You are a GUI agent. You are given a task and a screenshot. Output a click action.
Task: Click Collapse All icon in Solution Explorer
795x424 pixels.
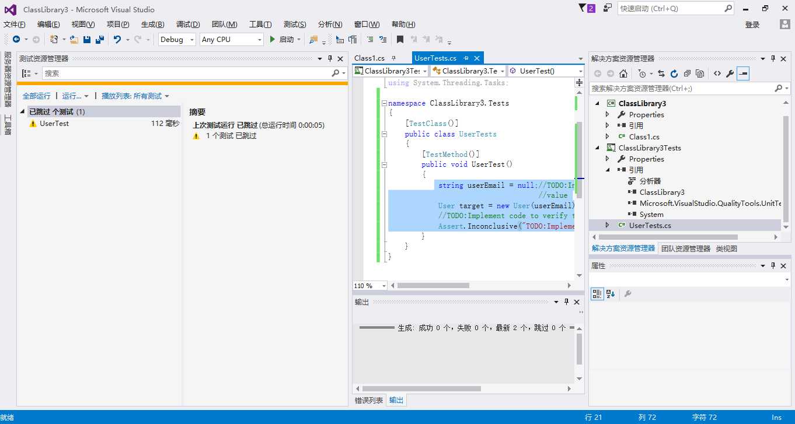point(687,73)
